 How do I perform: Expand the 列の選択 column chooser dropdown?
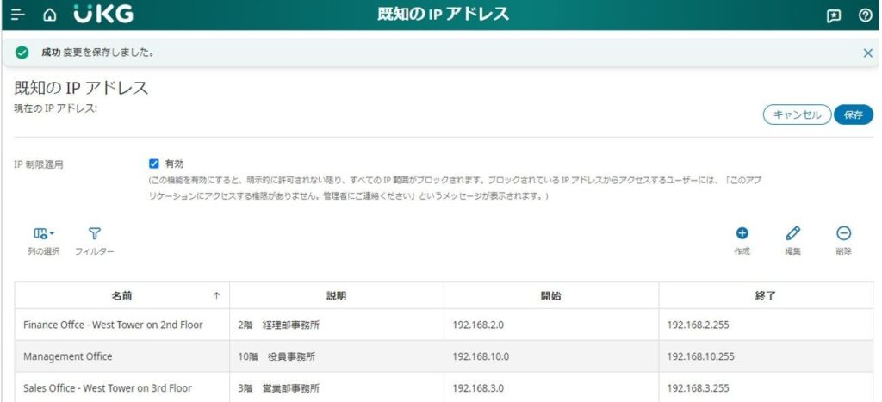point(44,233)
